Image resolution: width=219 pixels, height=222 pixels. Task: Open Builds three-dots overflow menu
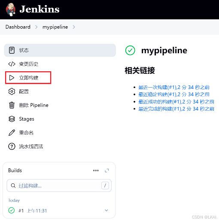pyautogui.click(x=96, y=170)
